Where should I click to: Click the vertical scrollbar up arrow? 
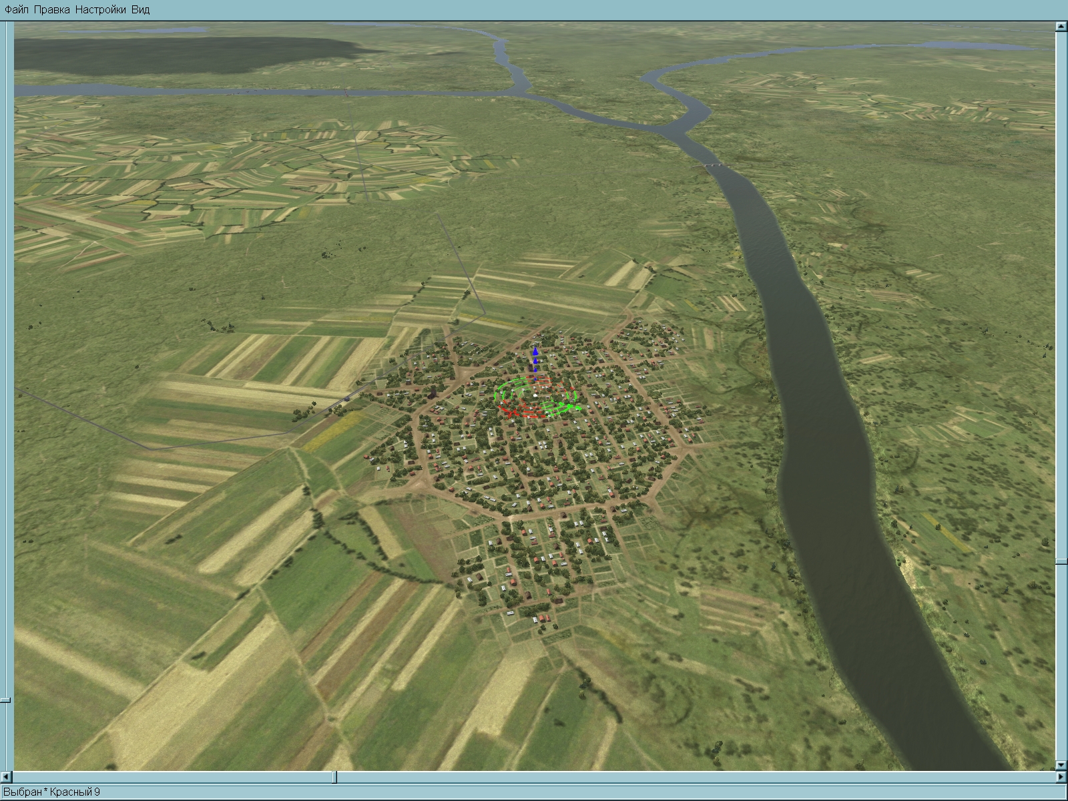(x=1061, y=27)
